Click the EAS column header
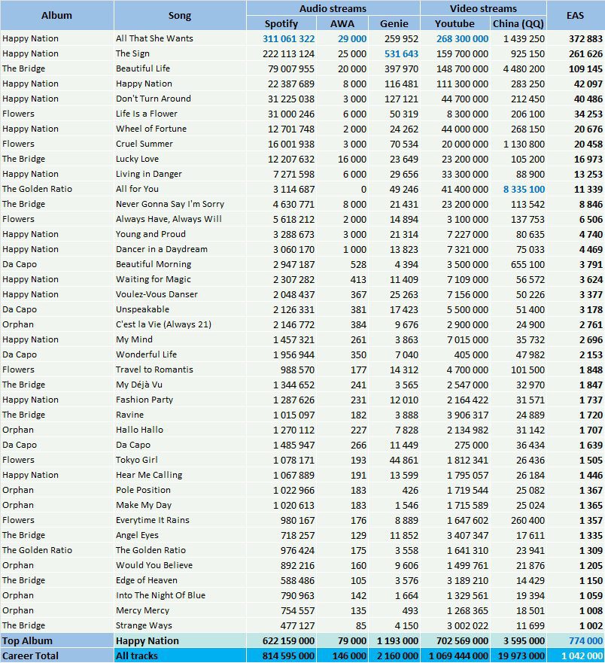605x663 pixels. pos(575,16)
